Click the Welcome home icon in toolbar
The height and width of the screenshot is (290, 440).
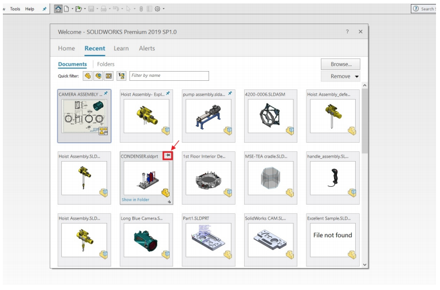[58, 9]
